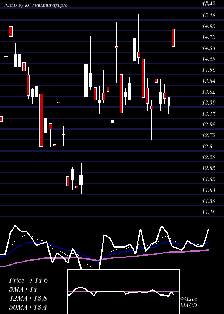Viewport: 224px width, 314px height.
Task: Click the 12.28 price axis label
Action: click(209, 157)
